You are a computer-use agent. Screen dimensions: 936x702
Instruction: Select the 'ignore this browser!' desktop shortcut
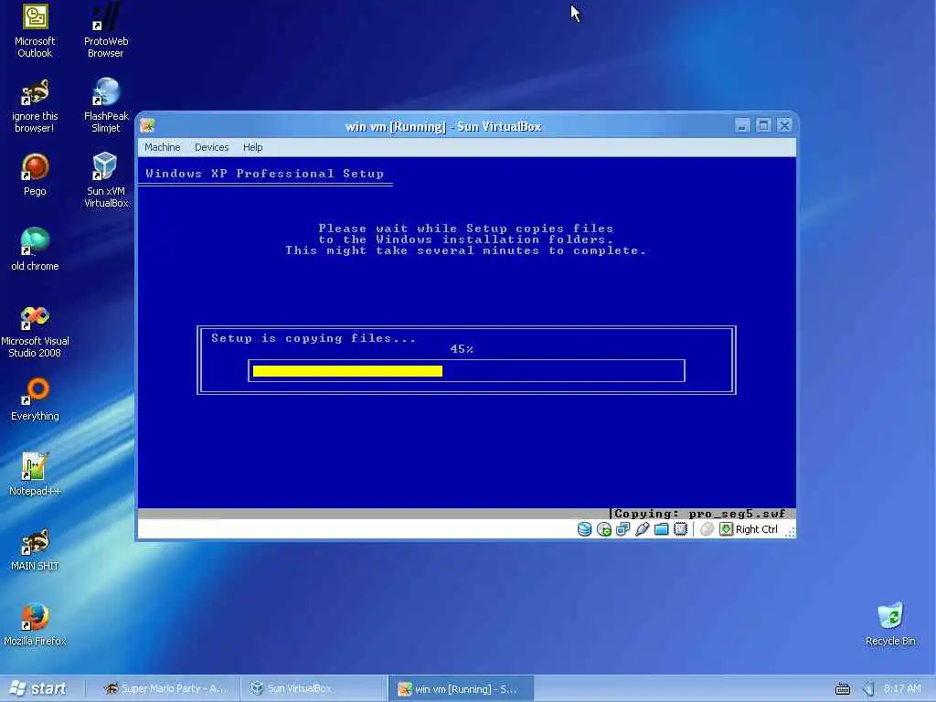[35, 106]
